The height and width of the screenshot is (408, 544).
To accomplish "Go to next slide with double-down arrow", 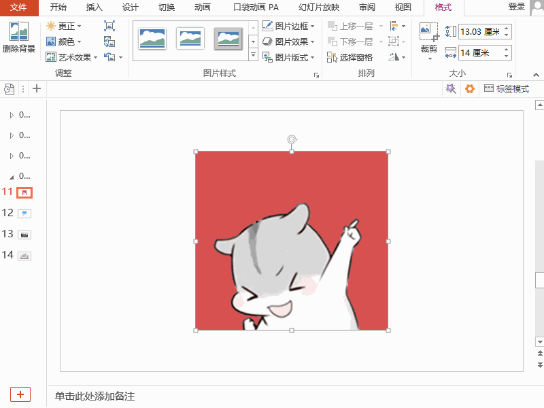I will pos(540,365).
